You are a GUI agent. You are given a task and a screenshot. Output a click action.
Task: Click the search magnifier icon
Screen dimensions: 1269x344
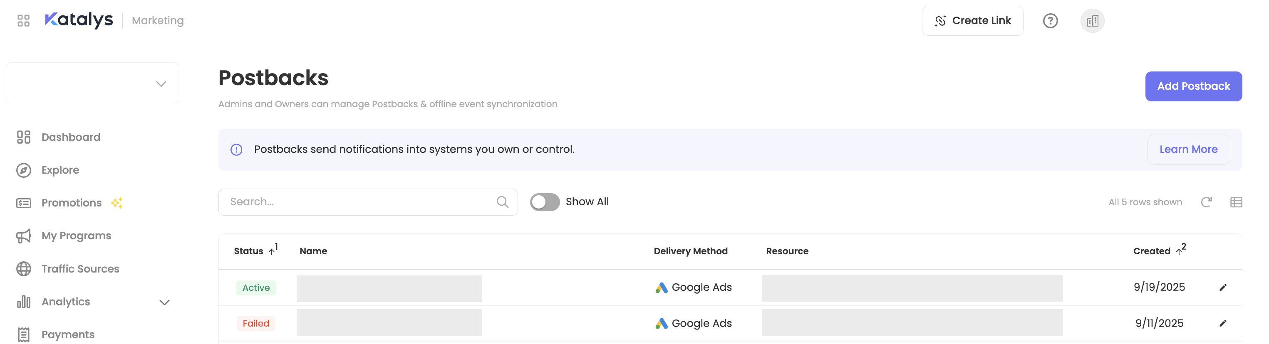pos(502,202)
